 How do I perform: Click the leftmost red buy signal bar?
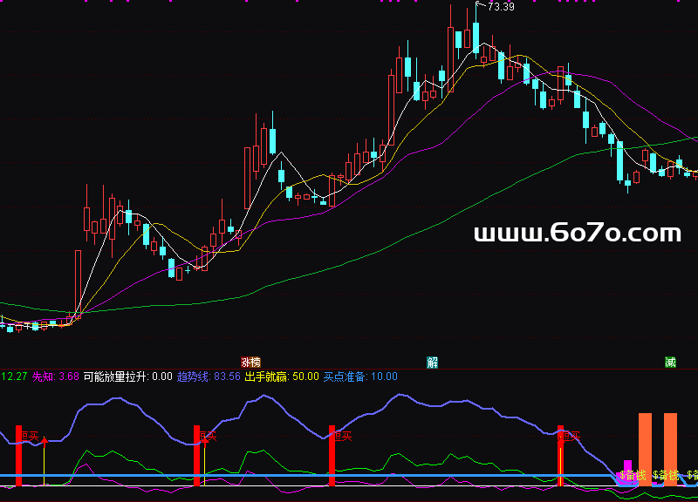click(17, 453)
